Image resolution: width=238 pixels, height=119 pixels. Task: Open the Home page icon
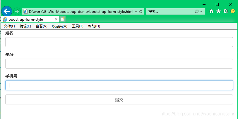211,11
